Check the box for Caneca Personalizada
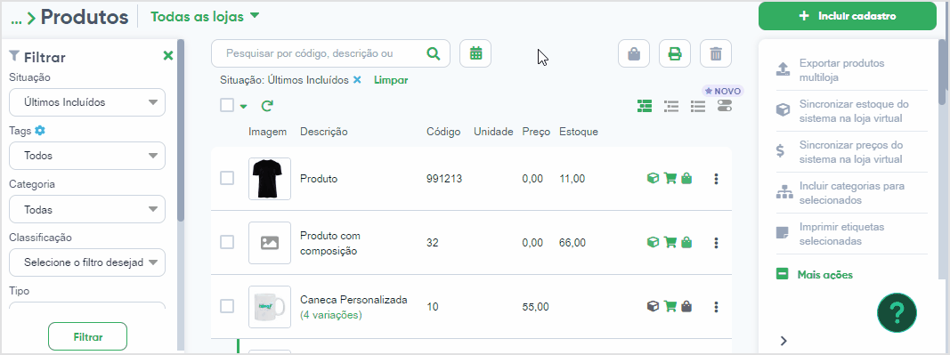 pyautogui.click(x=227, y=306)
